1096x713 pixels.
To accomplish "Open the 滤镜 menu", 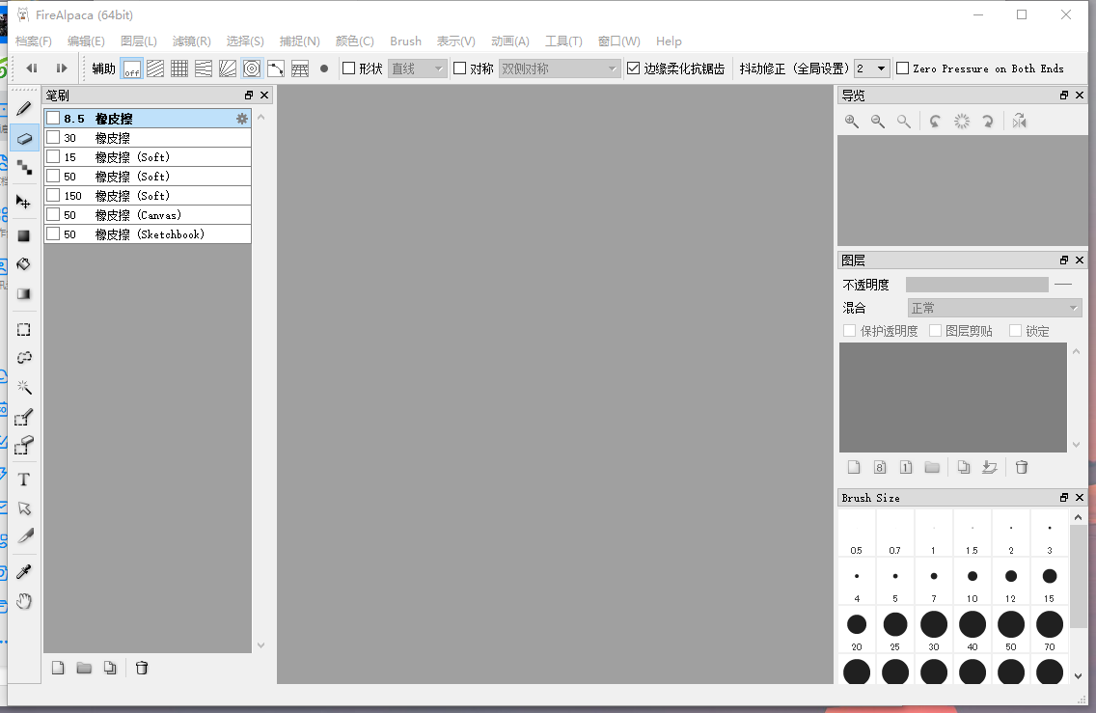I will click(191, 41).
